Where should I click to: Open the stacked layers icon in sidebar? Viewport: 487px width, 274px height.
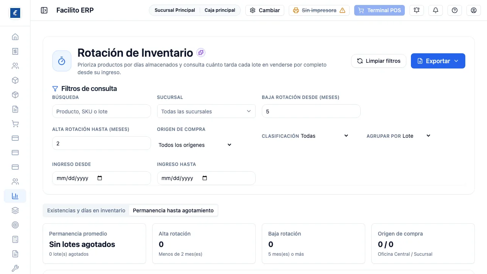pos(15,210)
